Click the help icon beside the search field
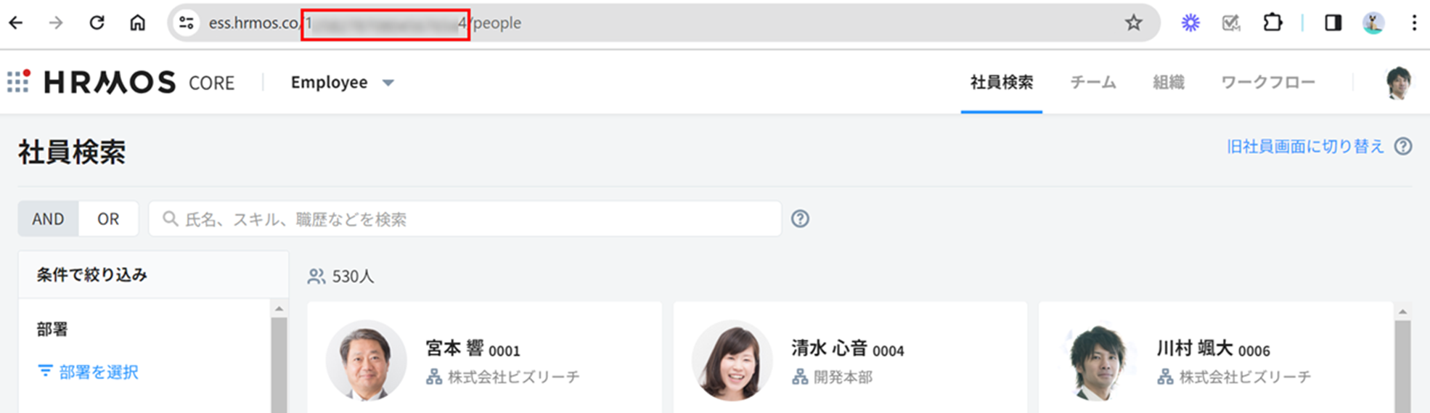The image size is (1430, 413). 800,218
